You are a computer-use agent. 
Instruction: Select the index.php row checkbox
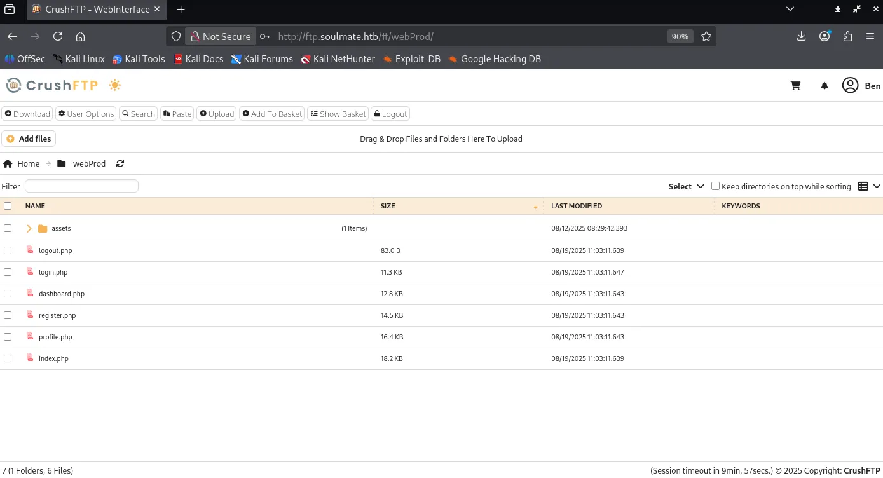click(x=8, y=358)
